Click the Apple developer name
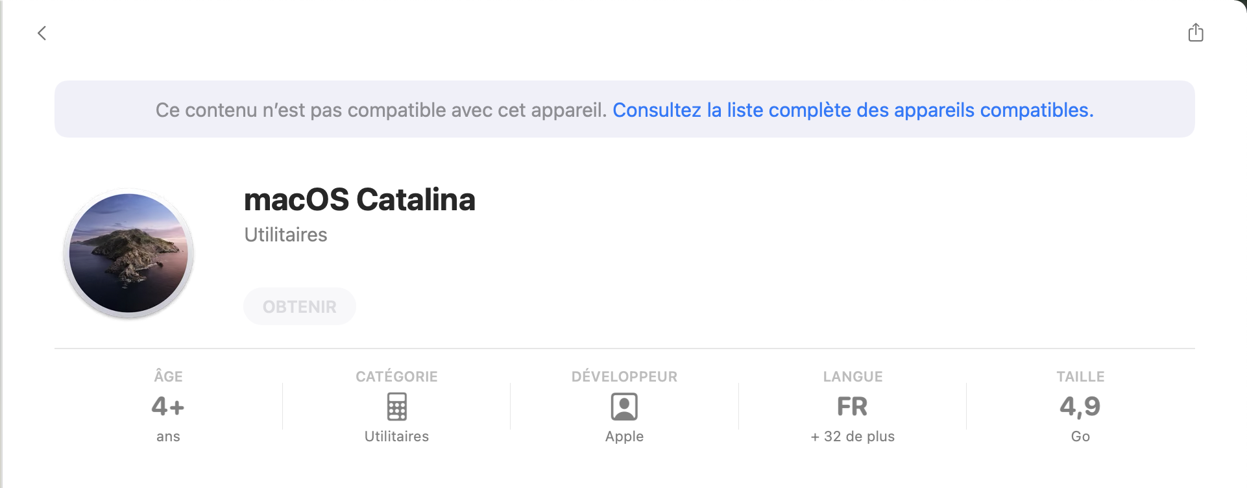1247x488 pixels. pyautogui.click(x=624, y=437)
